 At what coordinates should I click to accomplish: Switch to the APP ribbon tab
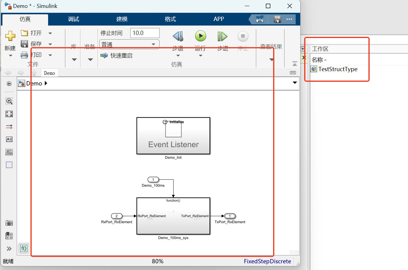(219, 19)
